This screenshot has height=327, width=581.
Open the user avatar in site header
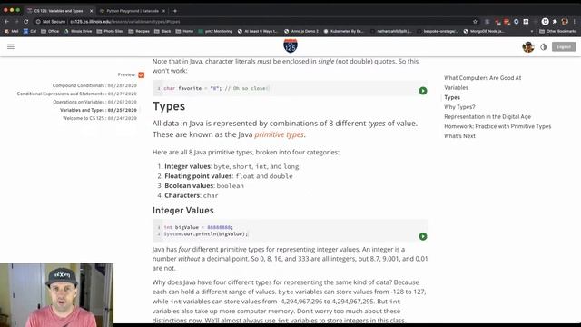[x=528, y=47]
